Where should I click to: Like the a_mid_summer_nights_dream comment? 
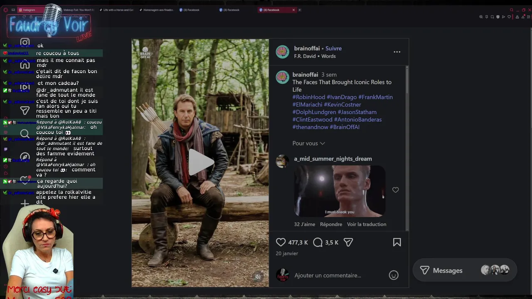(396, 190)
